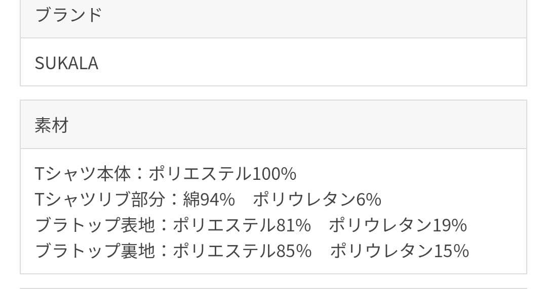Click the colon after ブラトップ表地
547x289 pixels.
click(x=163, y=225)
